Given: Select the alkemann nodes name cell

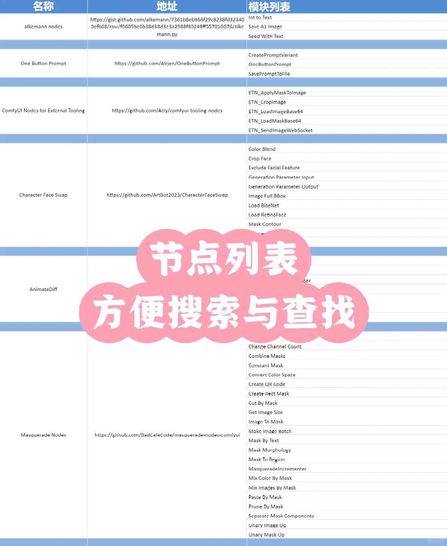Looking at the screenshot, I should 43,26.
